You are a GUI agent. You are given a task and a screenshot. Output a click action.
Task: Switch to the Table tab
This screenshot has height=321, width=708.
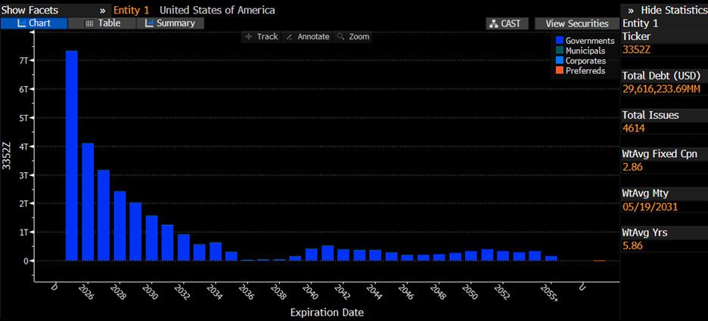coord(103,23)
